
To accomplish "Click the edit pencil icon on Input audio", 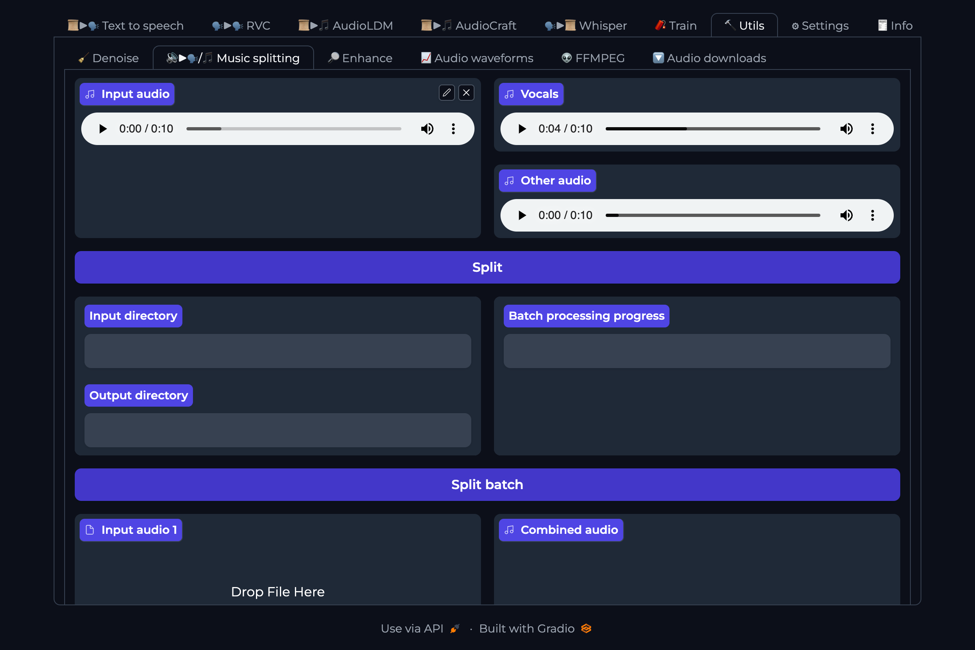I will pos(446,93).
